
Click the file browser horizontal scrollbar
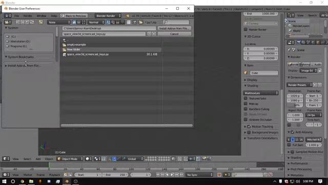[x=127, y=125]
